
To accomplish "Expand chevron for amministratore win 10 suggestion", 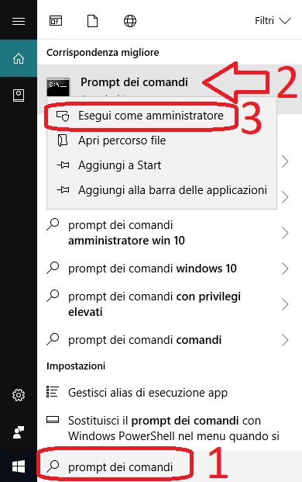I will click(285, 233).
